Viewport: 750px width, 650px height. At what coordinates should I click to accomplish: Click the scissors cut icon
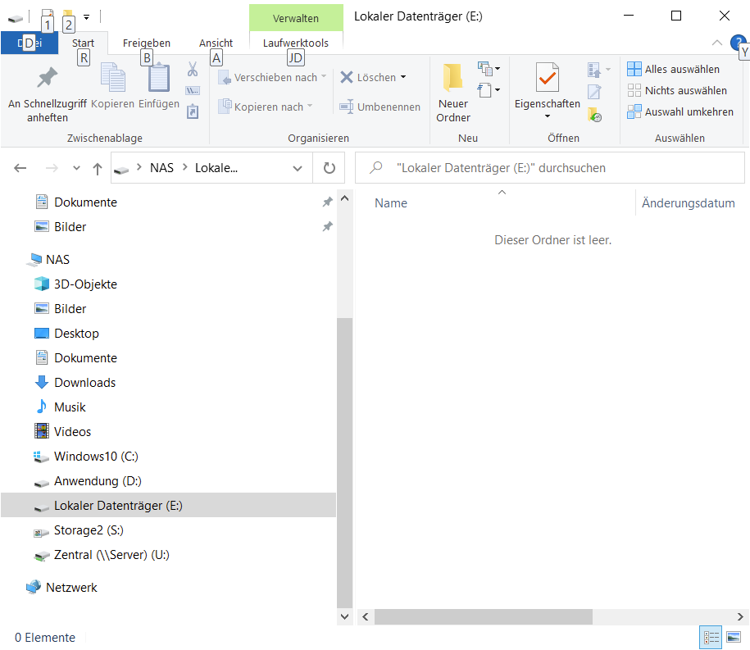click(193, 70)
